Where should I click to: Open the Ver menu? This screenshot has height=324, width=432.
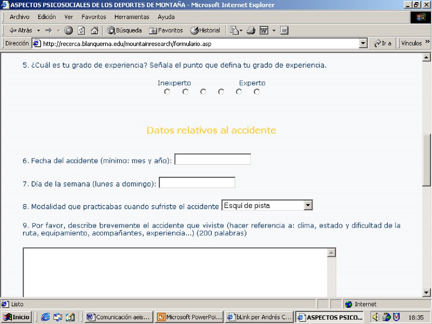coord(69,17)
